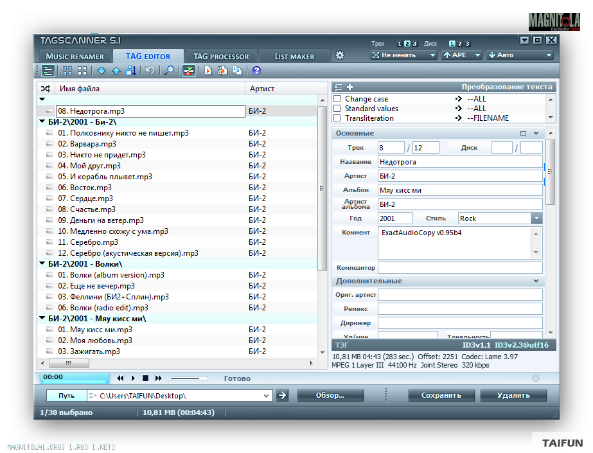593x453 pixels.
Task: Start playback with the play button
Action: click(133, 378)
